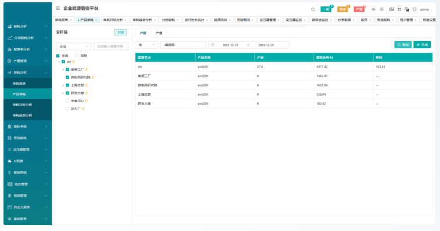Click the 导出 export button

pos(422,45)
